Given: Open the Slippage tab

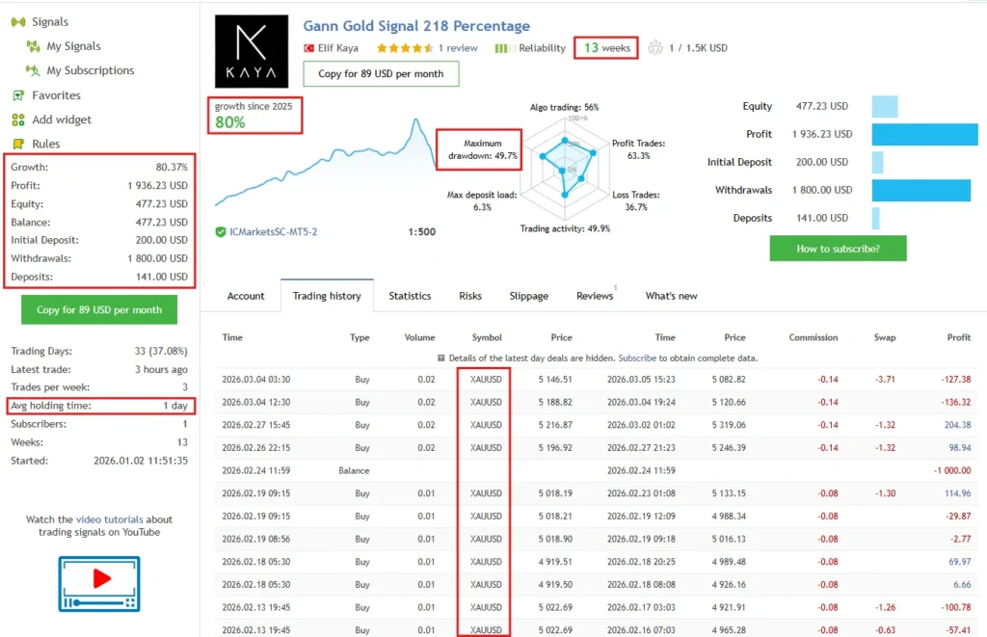Looking at the screenshot, I should click(x=529, y=296).
